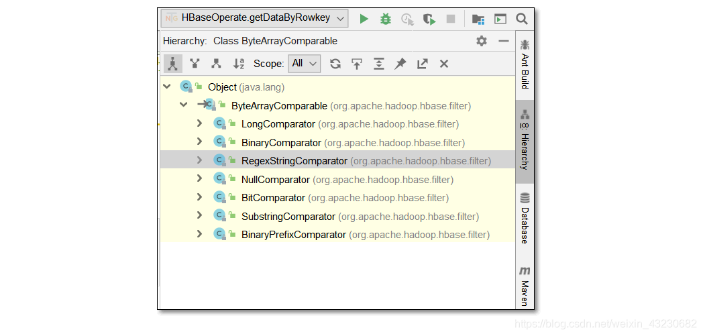Switch to supertypes hierarchy icon
The height and width of the screenshot is (336, 703).
(195, 64)
